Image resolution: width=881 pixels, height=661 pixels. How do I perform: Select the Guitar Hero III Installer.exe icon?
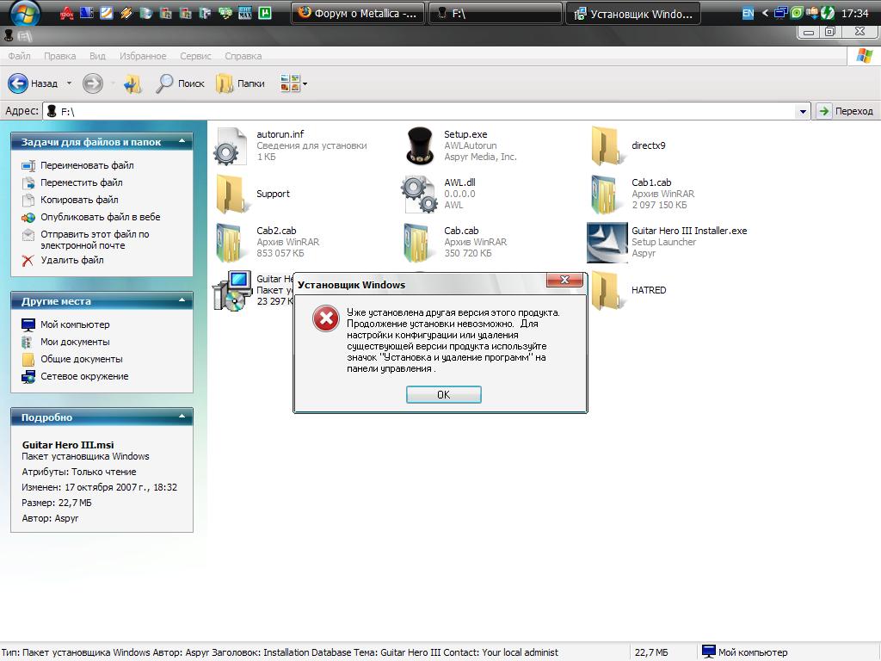(607, 242)
